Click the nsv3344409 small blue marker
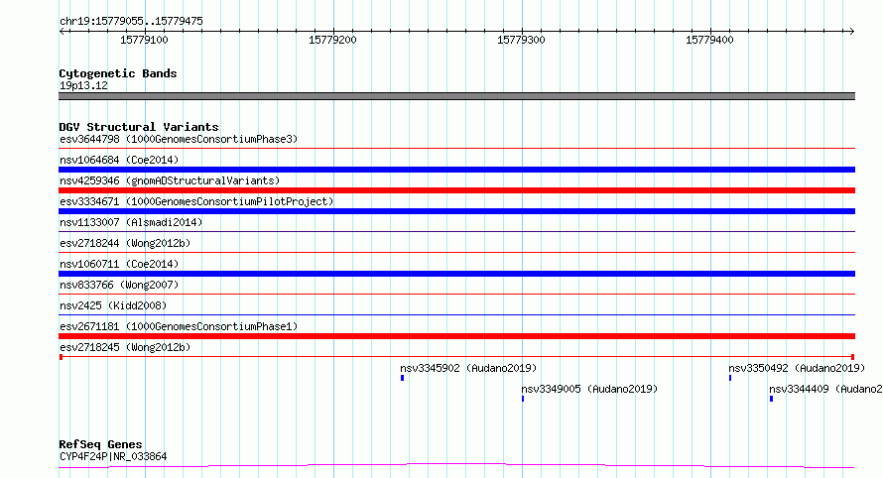883x478 pixels. click(771, 399)
